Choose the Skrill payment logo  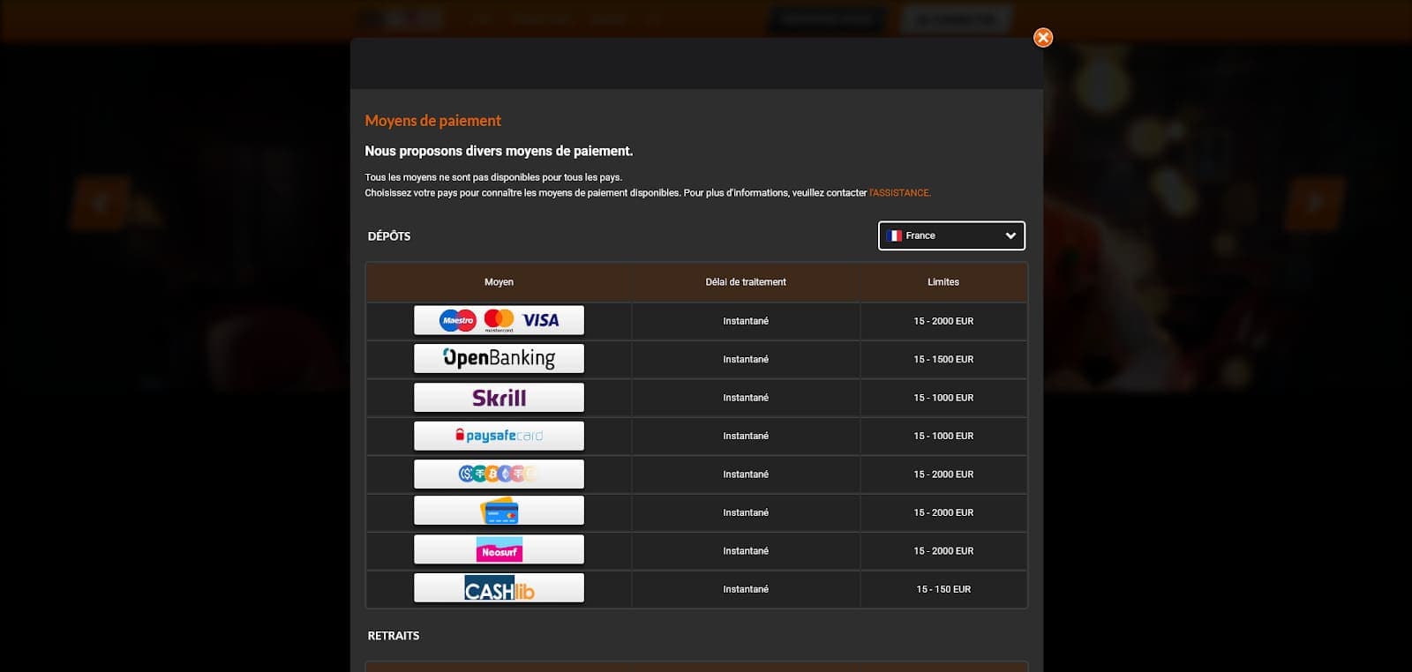[499, 397]
